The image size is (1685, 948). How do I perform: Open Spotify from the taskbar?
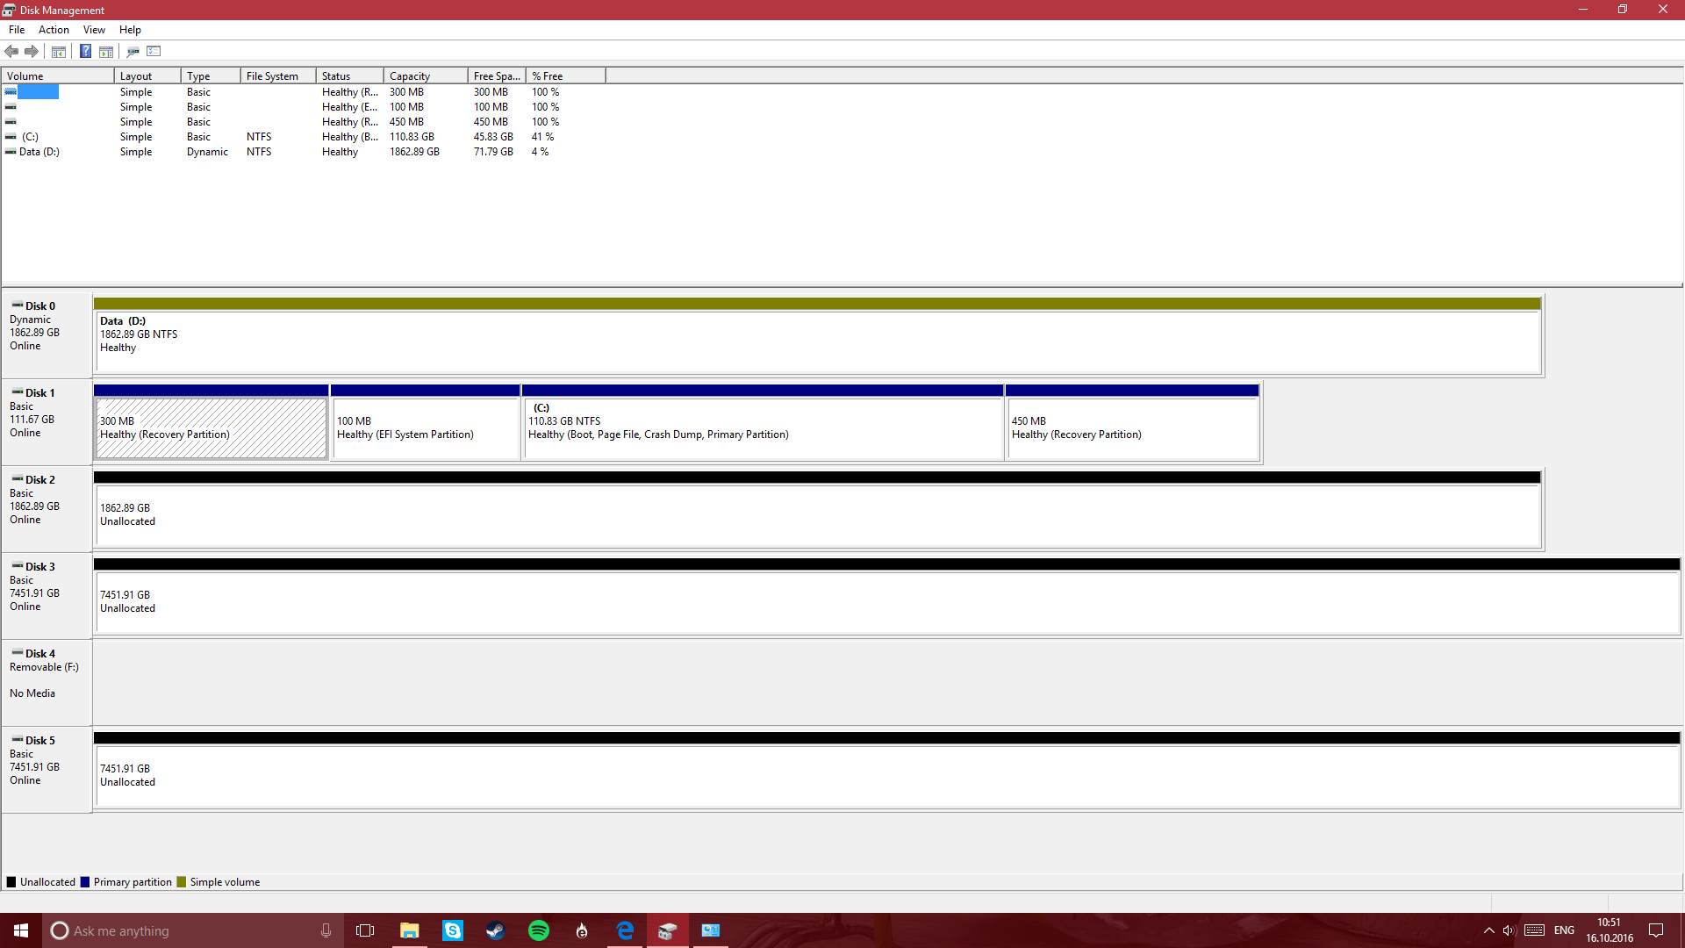coord(539,930)
